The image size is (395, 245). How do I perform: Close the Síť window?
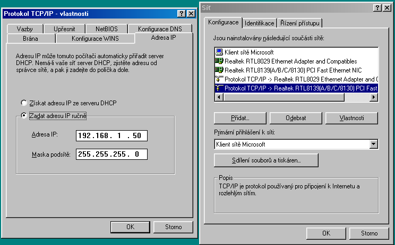pos(387,8)
